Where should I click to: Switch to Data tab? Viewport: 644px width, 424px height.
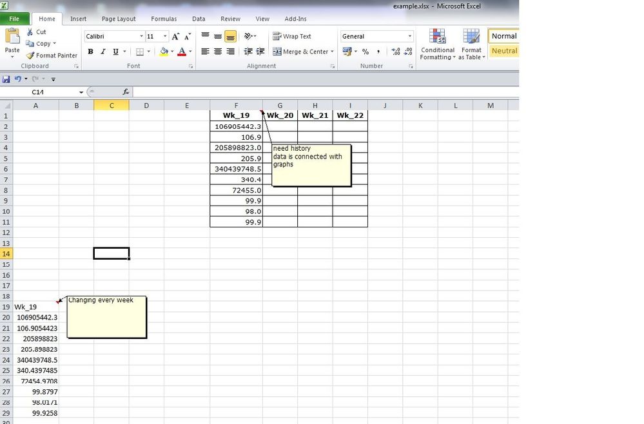point(199,19)
